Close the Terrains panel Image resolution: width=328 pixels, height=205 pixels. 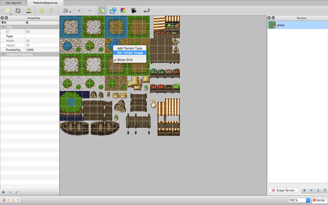click(269, 18)
